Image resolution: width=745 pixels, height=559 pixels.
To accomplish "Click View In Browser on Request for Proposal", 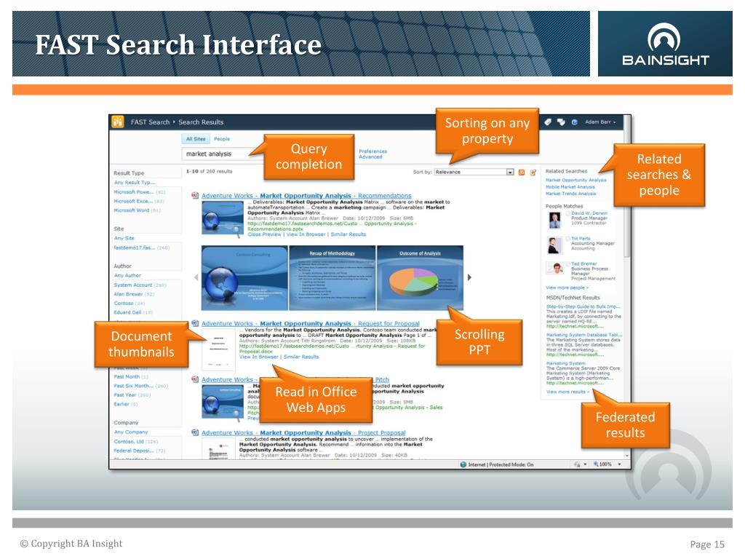I will [x=259, y=357].
